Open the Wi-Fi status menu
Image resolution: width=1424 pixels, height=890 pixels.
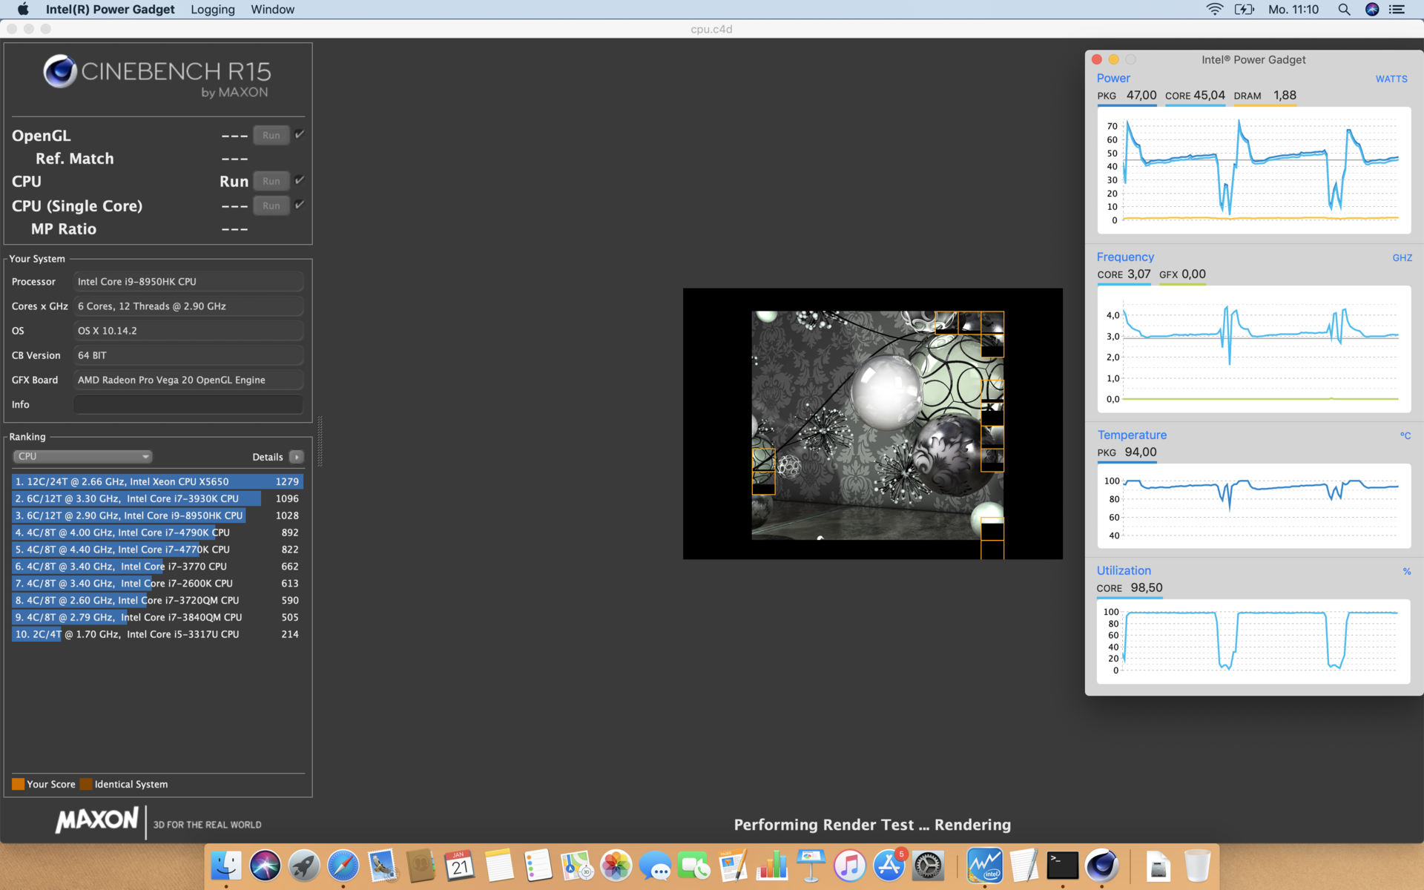pyautogui.click(x=1214, y=10)
